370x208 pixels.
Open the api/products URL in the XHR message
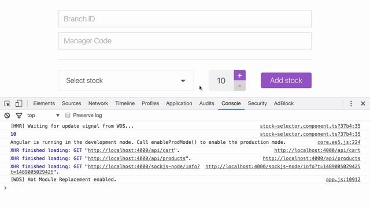pyautogui.click(x=136, y=158)
